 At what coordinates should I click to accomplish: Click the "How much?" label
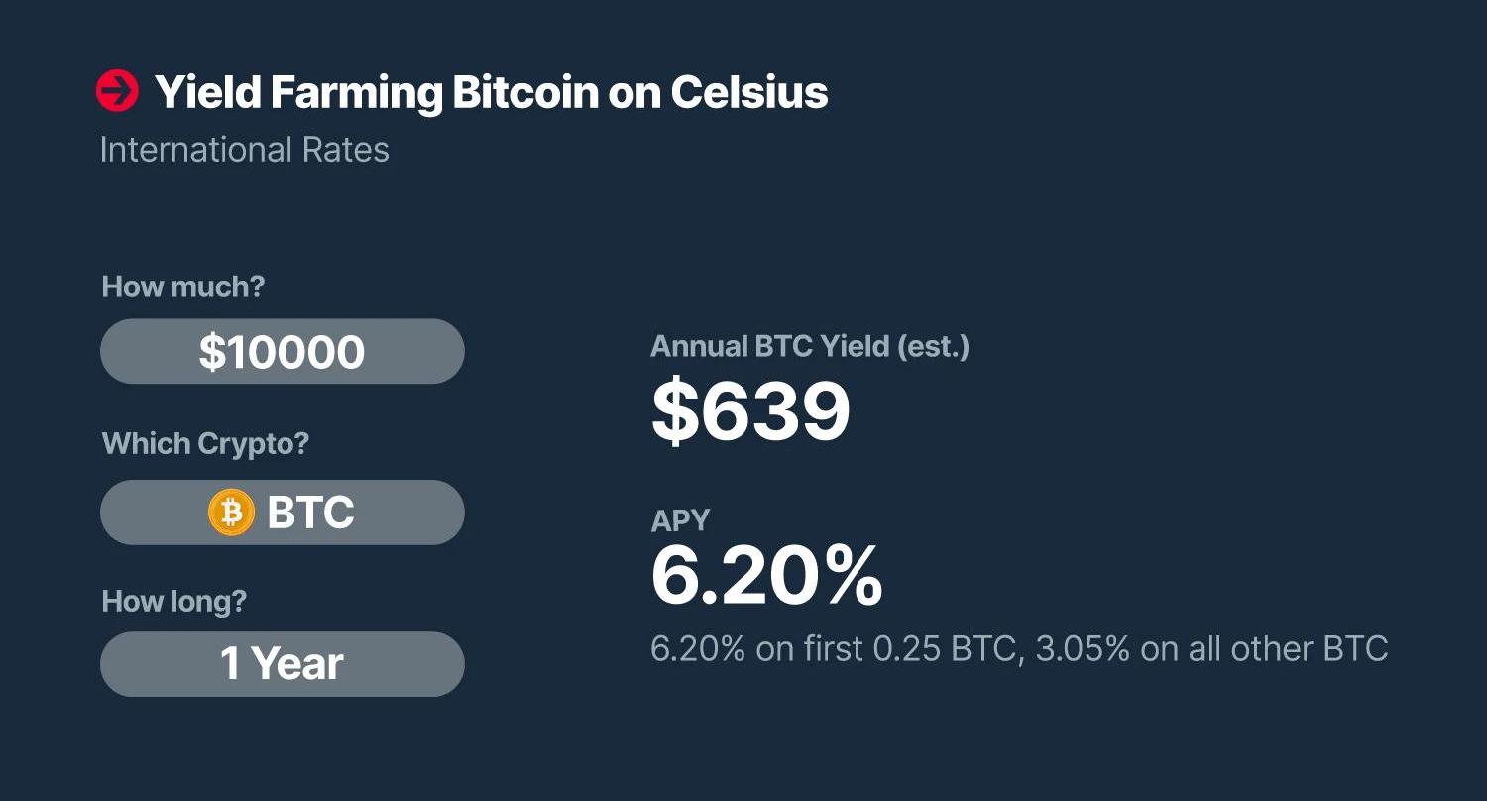183,287
